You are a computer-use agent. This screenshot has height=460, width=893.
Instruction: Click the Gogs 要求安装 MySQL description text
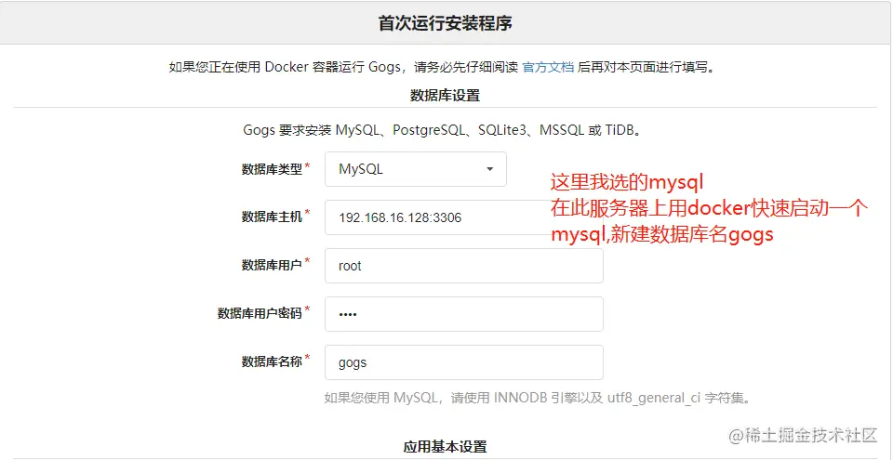click(445, 130)
